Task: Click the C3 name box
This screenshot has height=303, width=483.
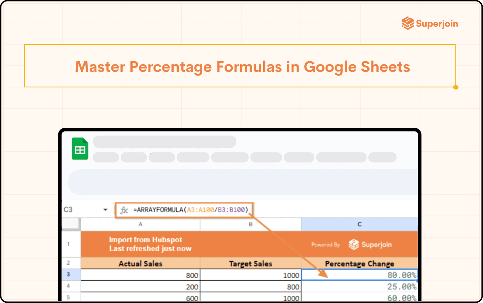Action: 68,209
